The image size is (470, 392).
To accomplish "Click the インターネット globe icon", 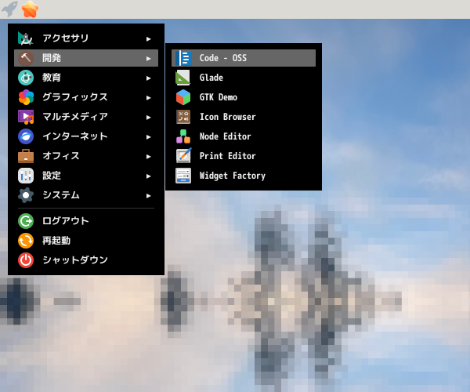I will click(x=26, y=136).
